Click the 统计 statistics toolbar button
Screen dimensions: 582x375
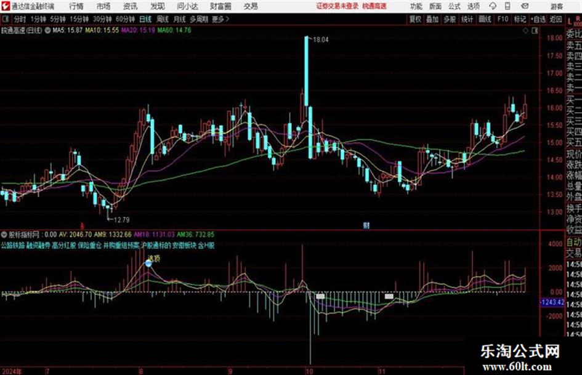(467, 19)
